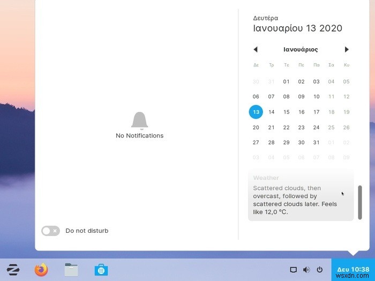
Task: Click the clock Δευ 10:38
Action: (x=353, y=270)
